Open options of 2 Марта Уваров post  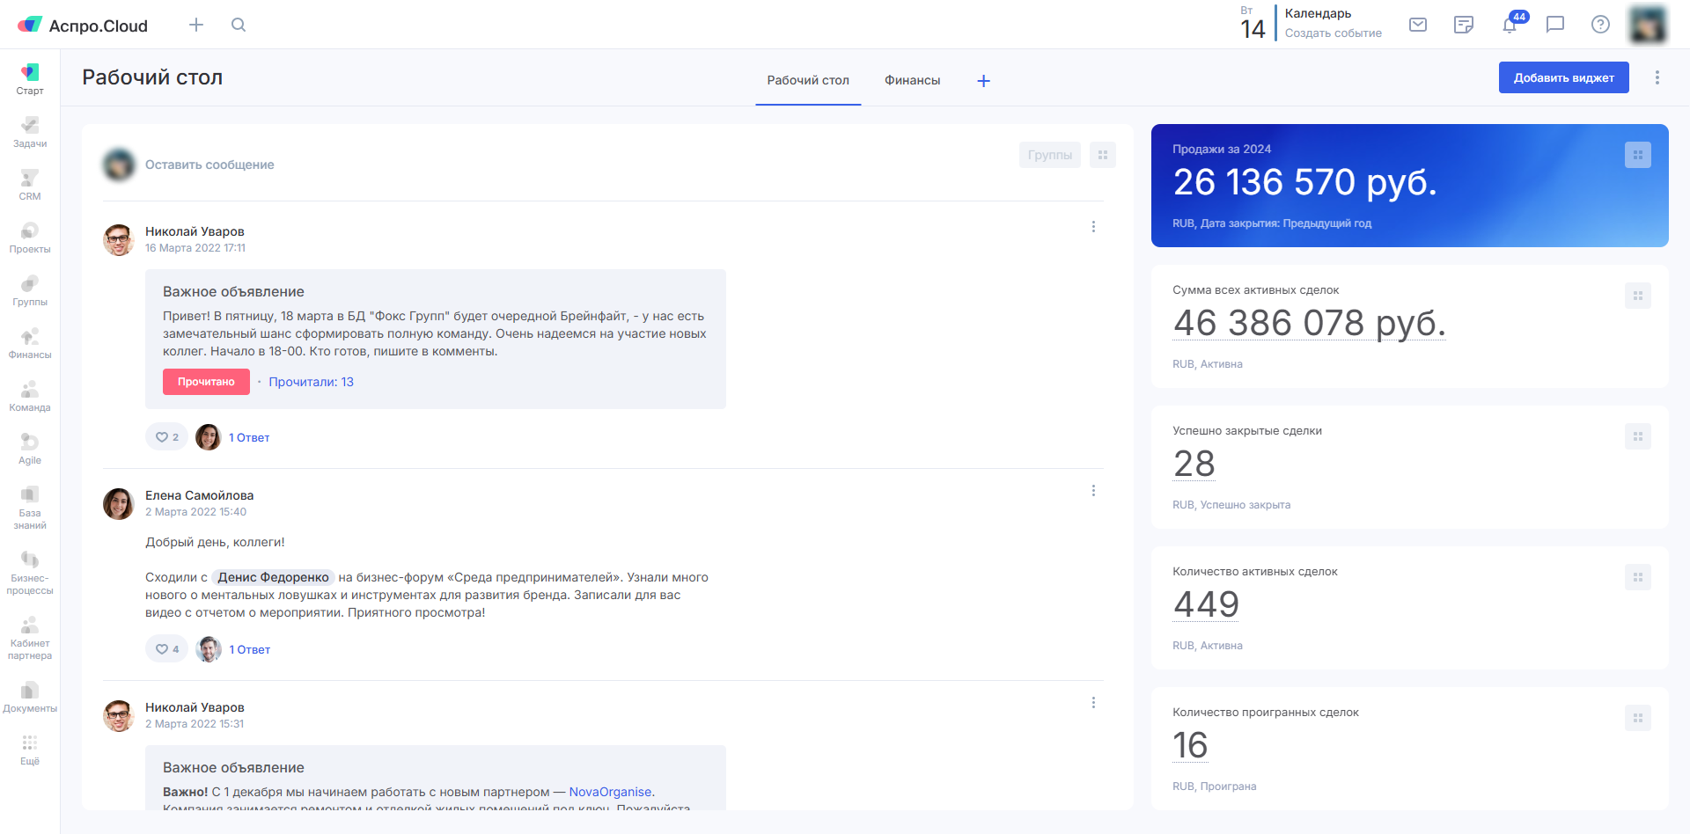coord(1093,703)
